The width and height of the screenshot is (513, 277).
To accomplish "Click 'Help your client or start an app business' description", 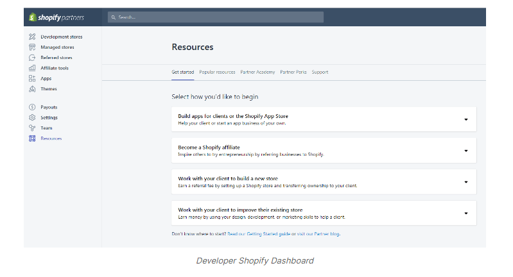I will pyautogui.click(x=232, y=124).
